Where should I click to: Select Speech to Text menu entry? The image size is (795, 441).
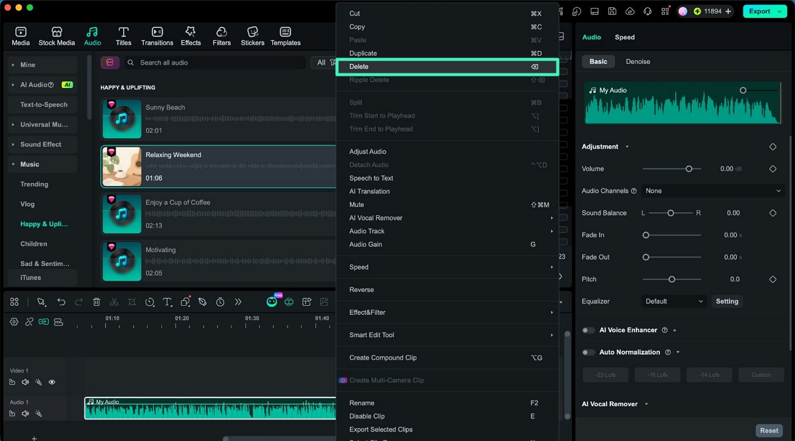tap(447, 178)
